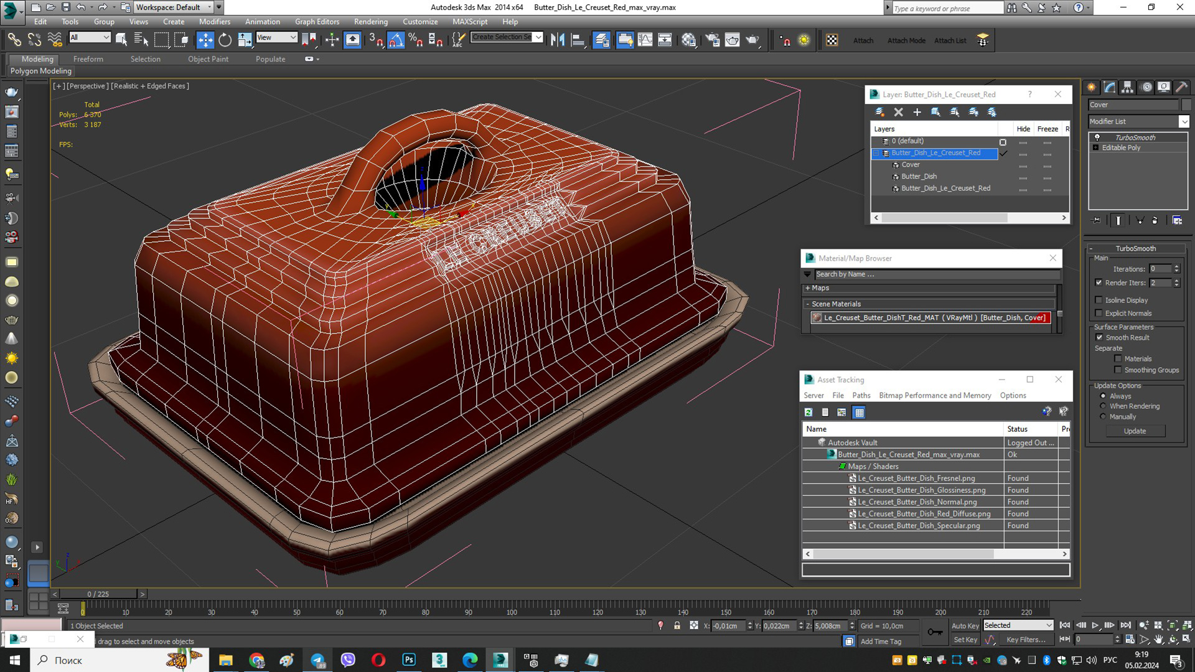Click the time slider at 0 / 225

[98, 594]
